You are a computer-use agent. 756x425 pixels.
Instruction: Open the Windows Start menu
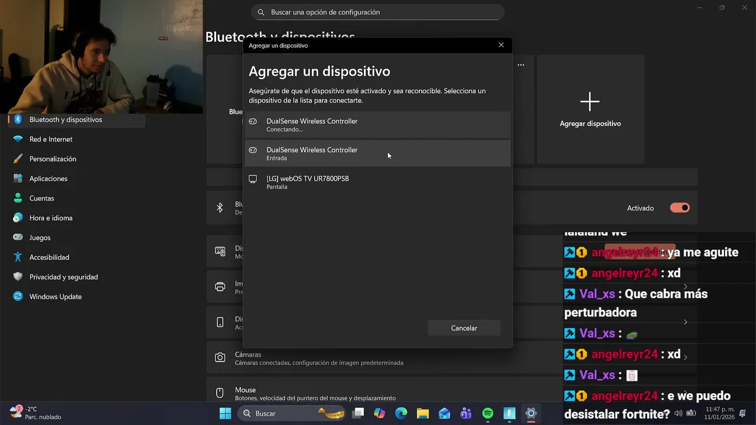click(x=226, y=413)
